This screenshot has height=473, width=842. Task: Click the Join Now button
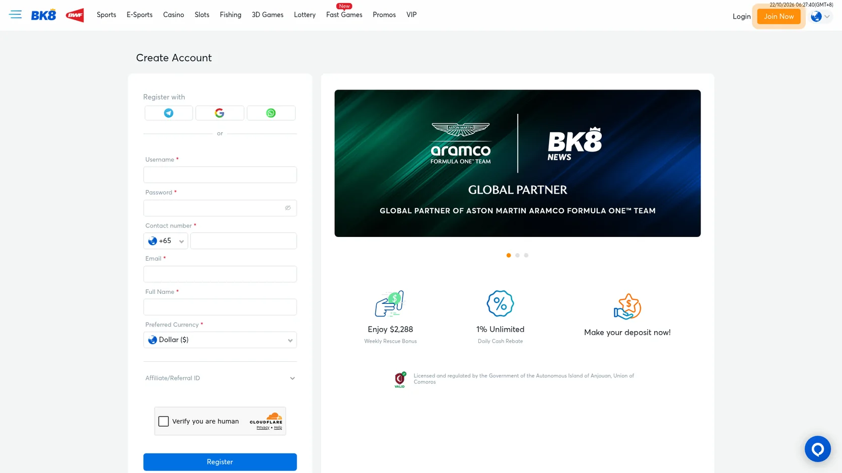[779, 17]
